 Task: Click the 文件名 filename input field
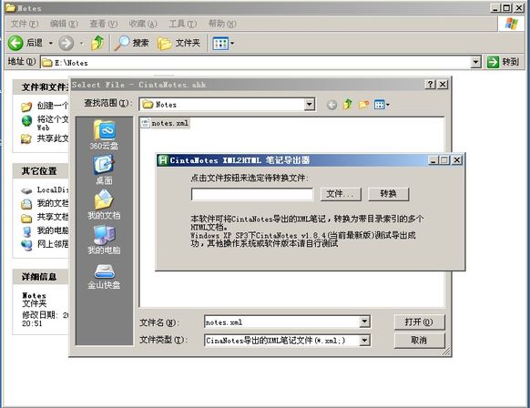[281, 322]
